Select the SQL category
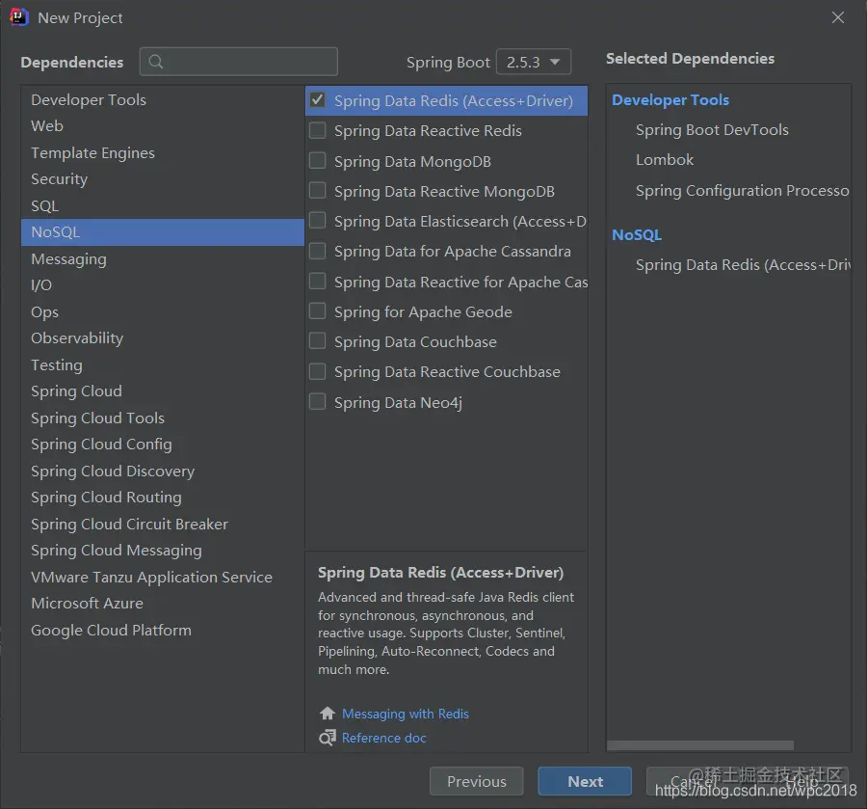Viewport: 867px width, 809px height. 163,205
